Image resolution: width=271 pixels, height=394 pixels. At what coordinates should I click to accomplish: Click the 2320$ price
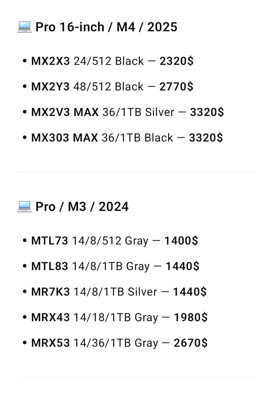tap(177, 61)
